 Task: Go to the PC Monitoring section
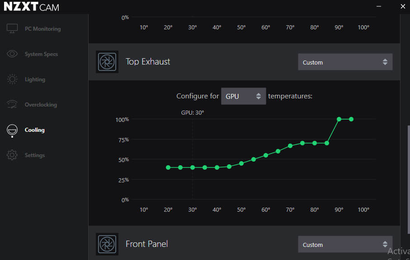(x=42, y=29)
